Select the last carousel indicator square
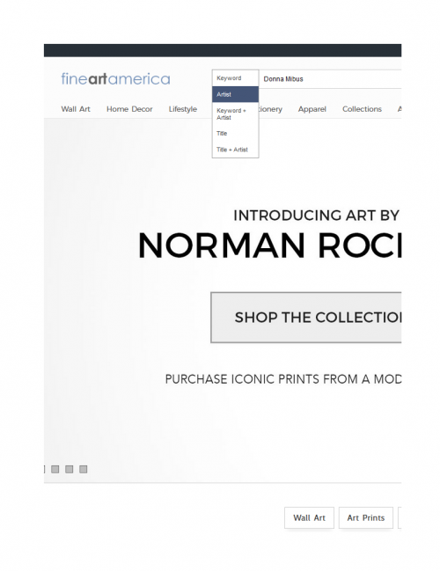Viewport: 440px width, 571px height. pos(84,469)
